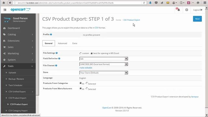Click the pink S extension icon
This screenshot has height=117, width=208.
pyautogui.click(x=188, y=3)
